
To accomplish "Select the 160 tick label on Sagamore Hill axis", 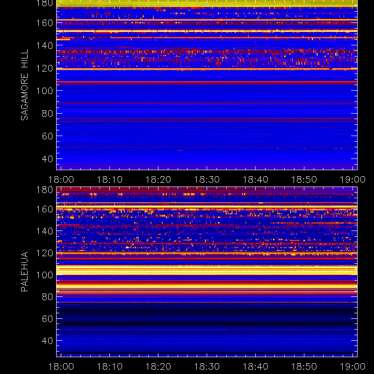I will click(x=44, y=23).
